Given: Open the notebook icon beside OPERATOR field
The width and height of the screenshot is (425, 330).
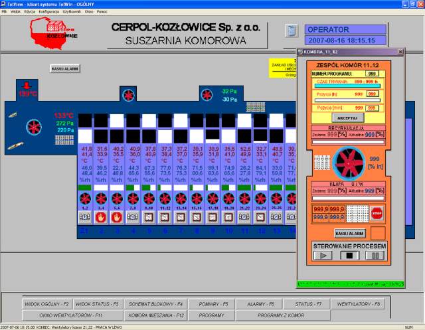Looking at the screenshot, I should click(x=292, y=31).
